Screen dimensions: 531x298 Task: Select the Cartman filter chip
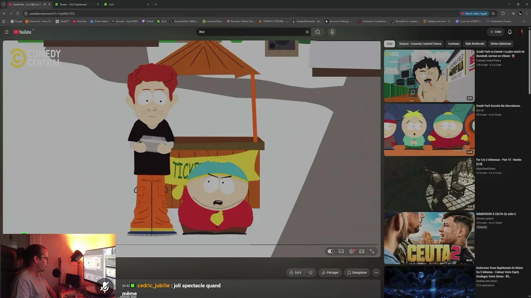point(453,43)
